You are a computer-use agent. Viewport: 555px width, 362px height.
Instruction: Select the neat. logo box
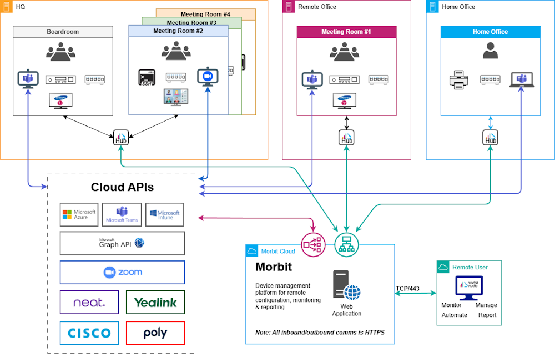click(89, 302)
